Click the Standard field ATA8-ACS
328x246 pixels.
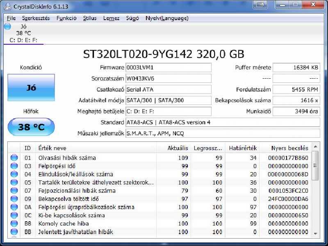click(223, 122)
